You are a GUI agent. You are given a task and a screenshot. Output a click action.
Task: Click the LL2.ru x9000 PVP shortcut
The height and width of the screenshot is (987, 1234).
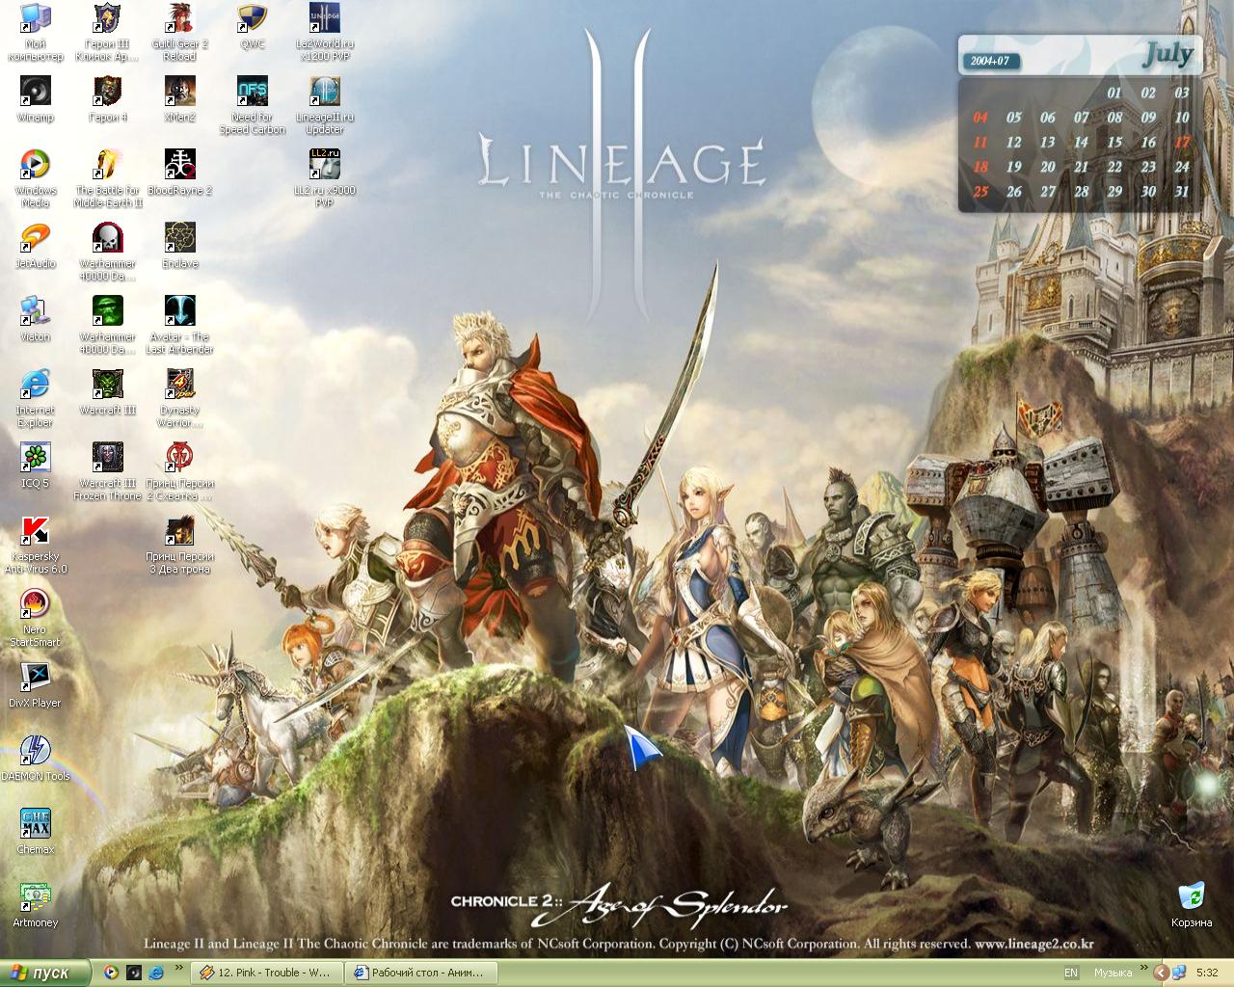(x=324, y=178)
